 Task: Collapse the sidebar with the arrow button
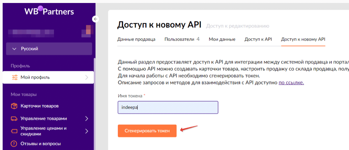point(96,19)
